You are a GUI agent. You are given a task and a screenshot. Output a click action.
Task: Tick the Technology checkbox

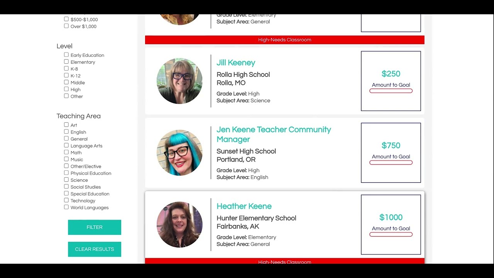tap(66, 200)
